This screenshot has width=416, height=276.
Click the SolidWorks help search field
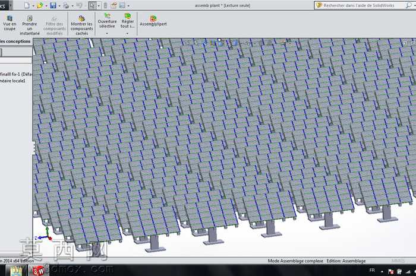(x=359, y=5)
